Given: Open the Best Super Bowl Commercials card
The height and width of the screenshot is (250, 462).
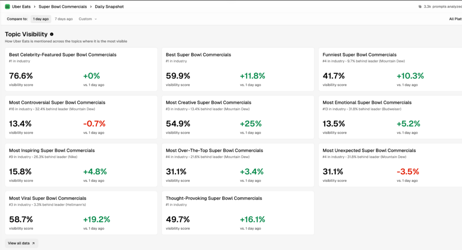Looking at the screenshot, I should [238, 69].
